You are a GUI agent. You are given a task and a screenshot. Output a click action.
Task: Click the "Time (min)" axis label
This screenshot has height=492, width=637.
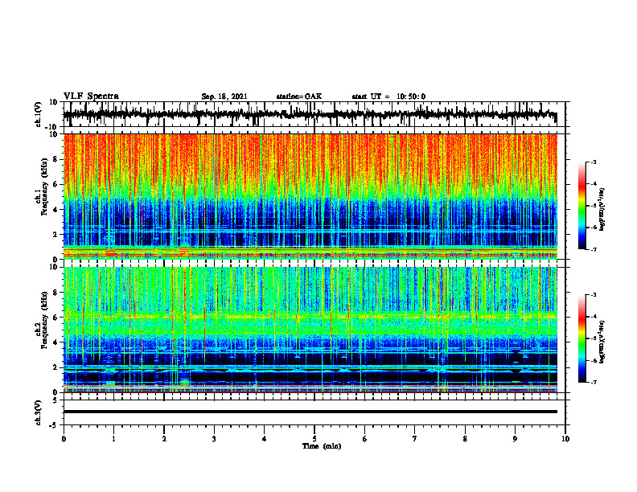point(322,446)
